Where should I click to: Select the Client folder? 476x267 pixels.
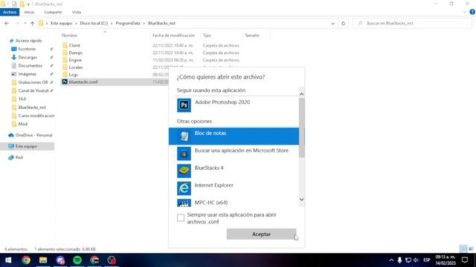74,45
